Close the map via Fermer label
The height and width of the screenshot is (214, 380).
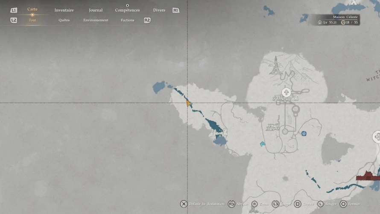[x=354, y=204]
